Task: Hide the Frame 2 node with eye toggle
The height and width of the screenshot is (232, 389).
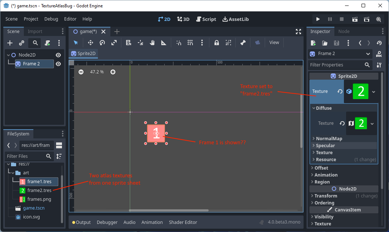Action: (58, 64)
